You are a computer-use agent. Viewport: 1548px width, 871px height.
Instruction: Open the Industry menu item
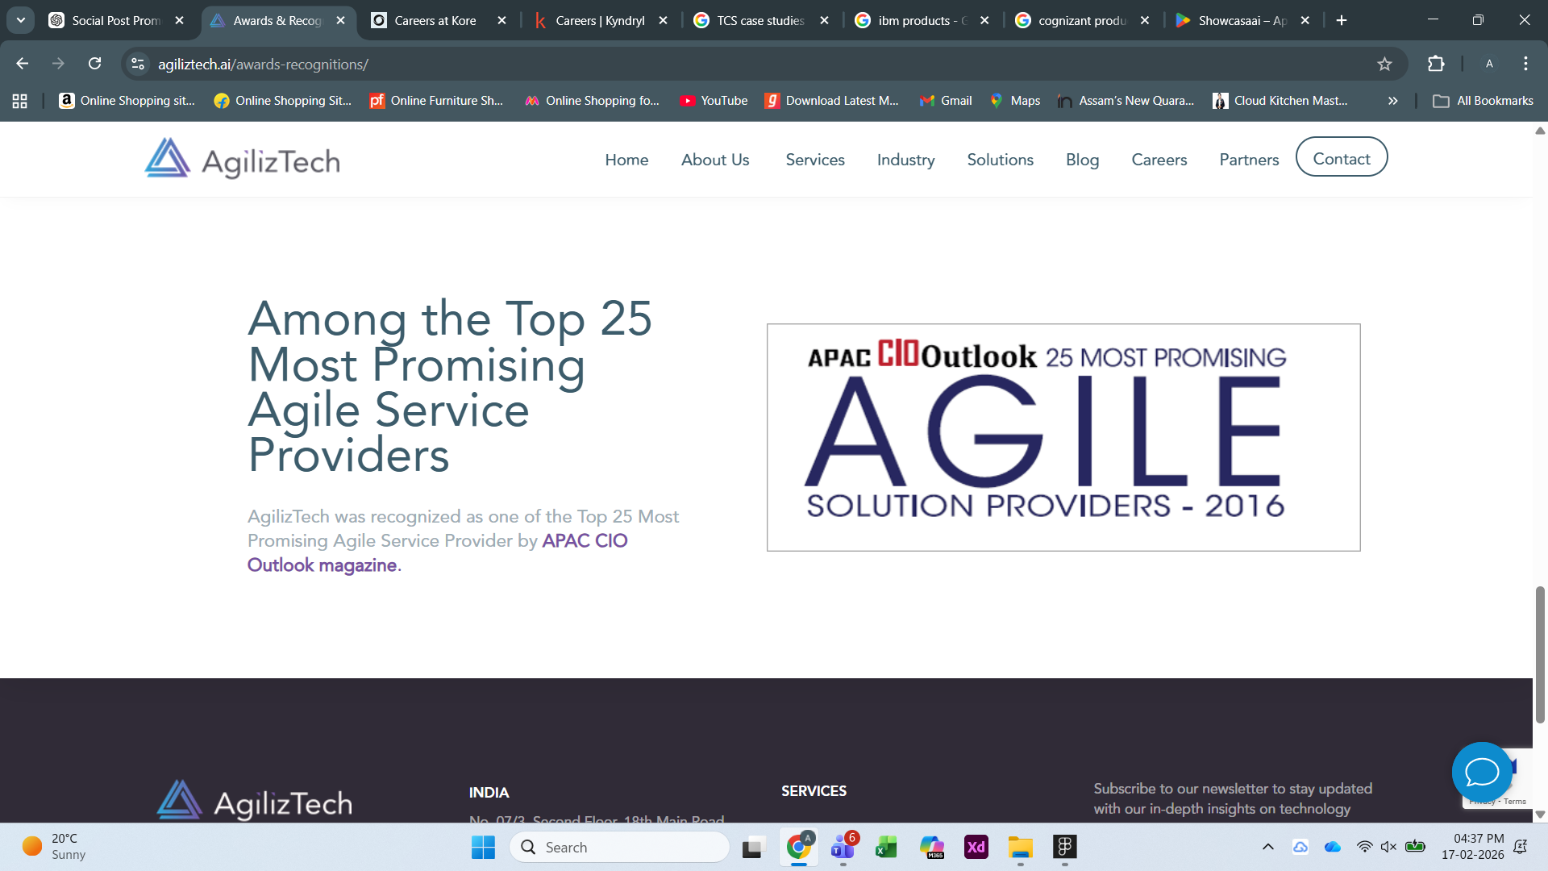point(905,159)
